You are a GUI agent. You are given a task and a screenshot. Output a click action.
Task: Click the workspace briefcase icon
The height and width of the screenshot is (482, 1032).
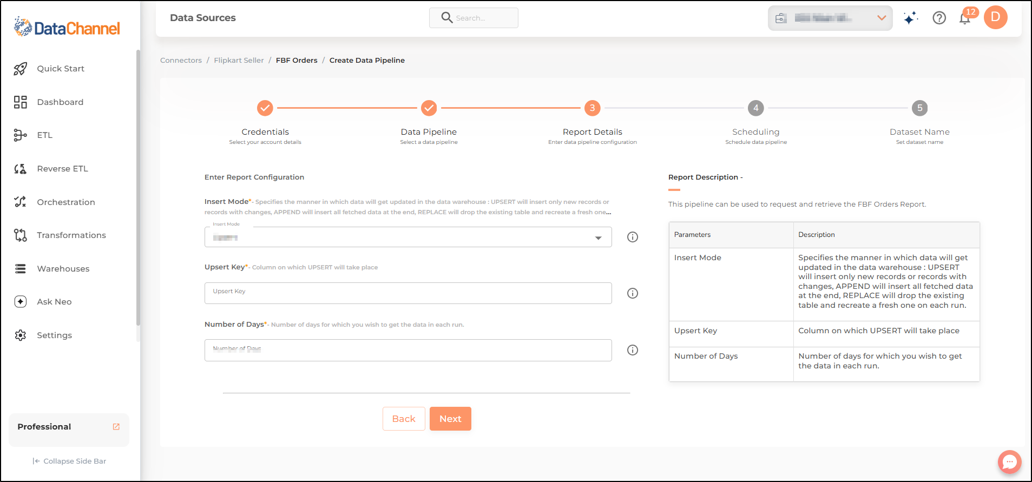point(781,18)
